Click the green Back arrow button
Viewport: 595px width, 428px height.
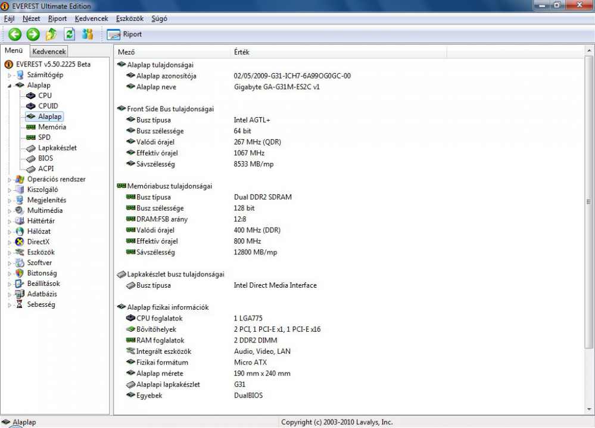click(15, 34)
